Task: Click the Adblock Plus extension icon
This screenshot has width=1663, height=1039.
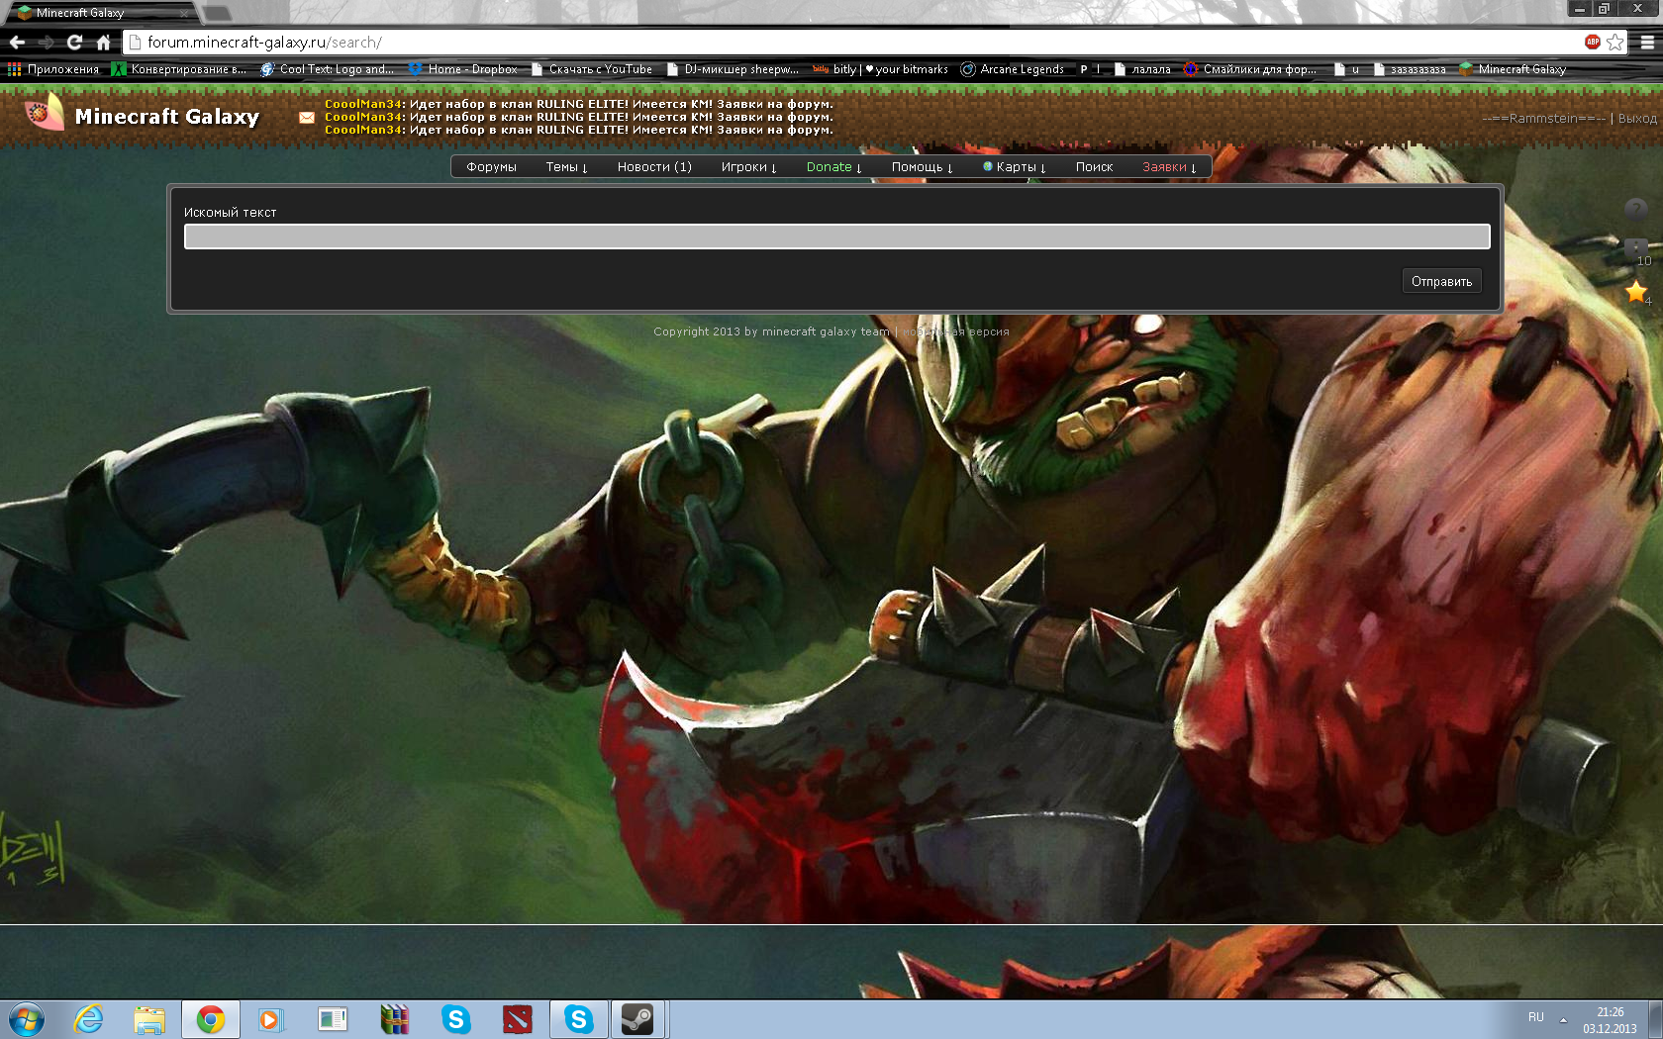Action: (x=1593, y=42)
